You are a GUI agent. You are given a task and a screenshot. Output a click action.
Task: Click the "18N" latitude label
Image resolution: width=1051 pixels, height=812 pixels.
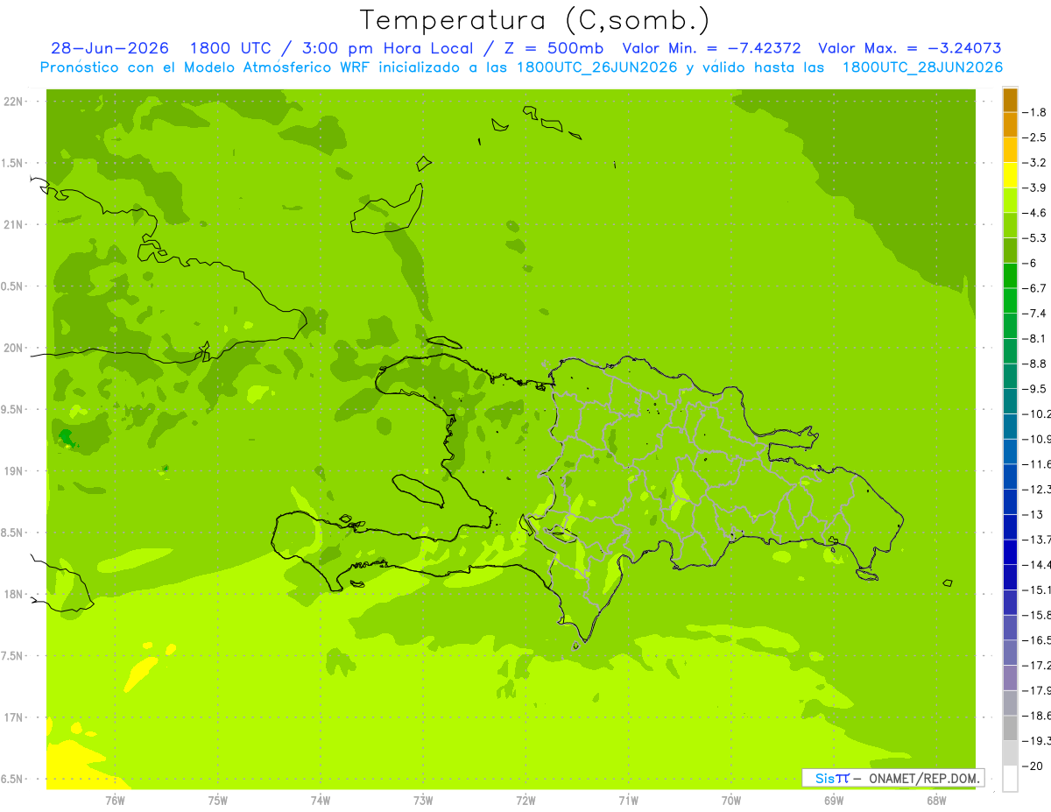[12, 595]
